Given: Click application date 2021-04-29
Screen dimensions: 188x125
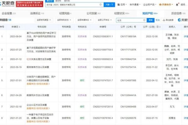Looking at the screenshot, I should tap(16, 95).
